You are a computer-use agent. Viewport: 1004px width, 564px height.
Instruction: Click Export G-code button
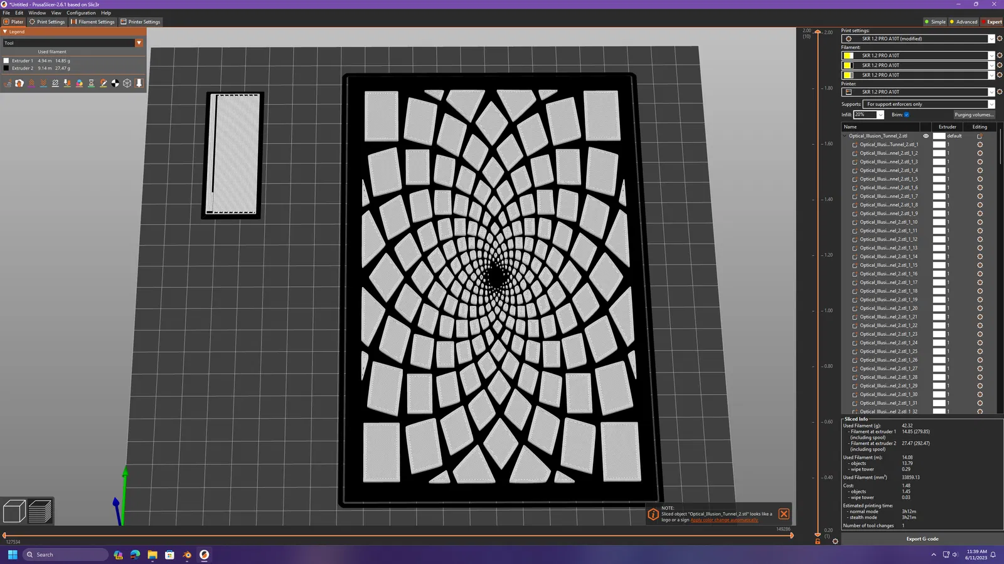[922, 539]
